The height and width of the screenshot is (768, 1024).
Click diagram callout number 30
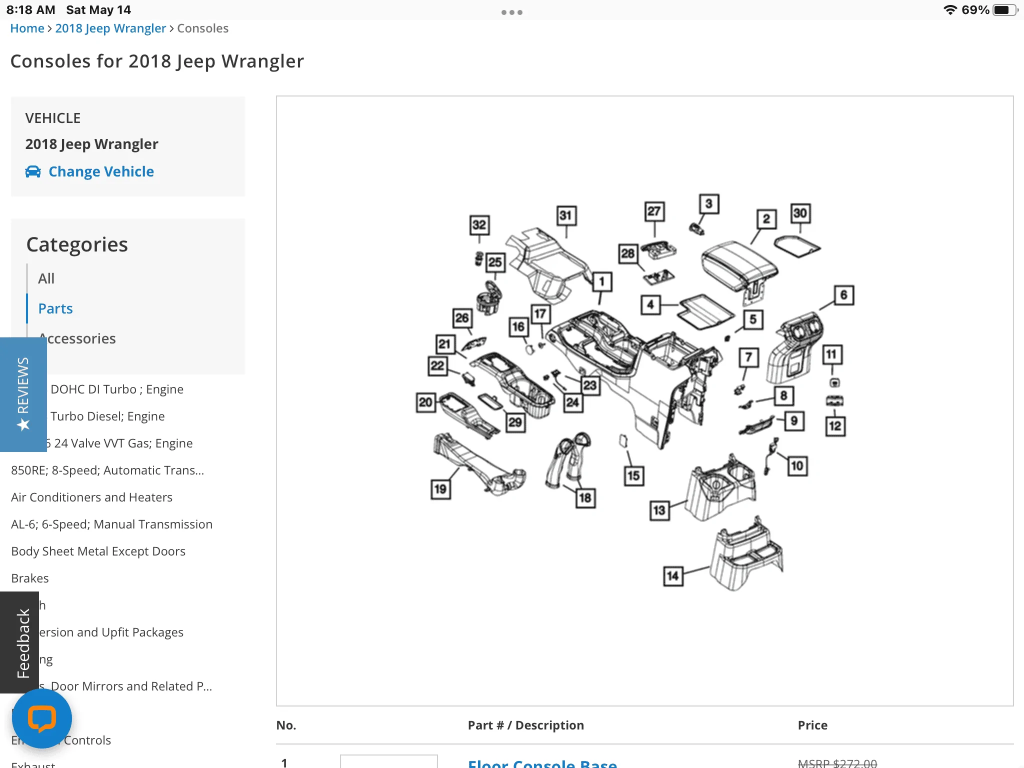click(800, 213)
